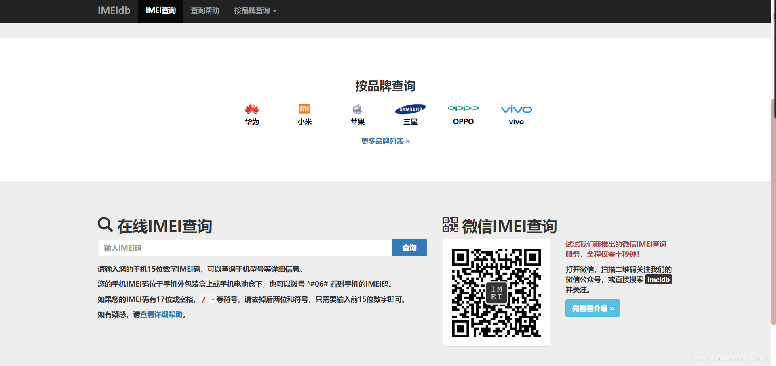This screenshot has width=776, height=366.
Task: Click the 小米 brand label
Action: click(305, 122)
